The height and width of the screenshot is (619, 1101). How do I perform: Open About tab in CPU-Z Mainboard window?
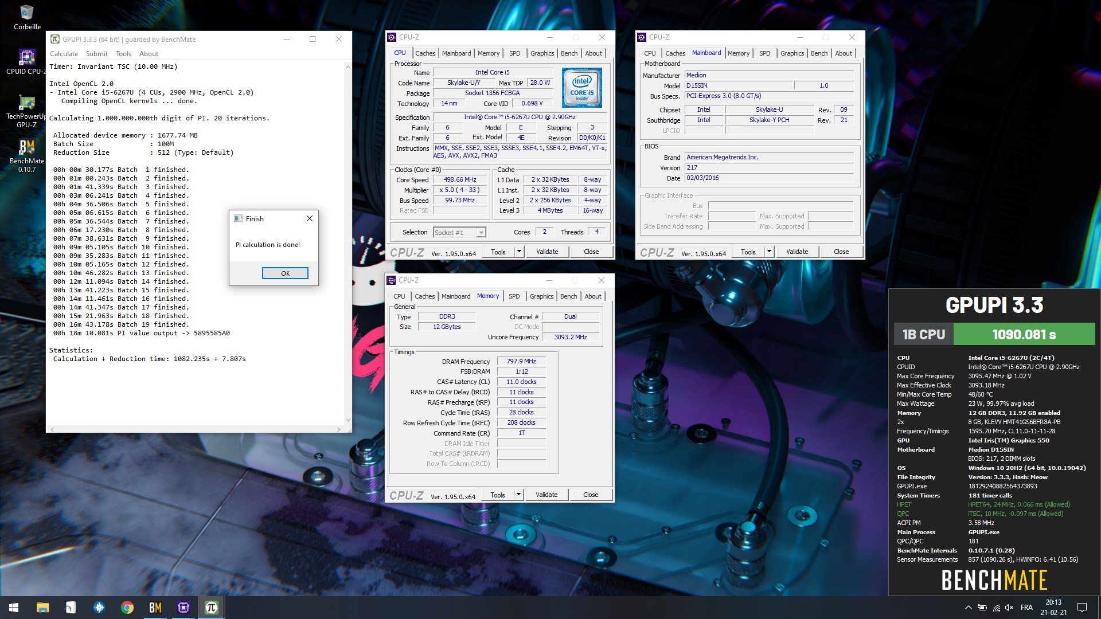click(x=844, y=53)
